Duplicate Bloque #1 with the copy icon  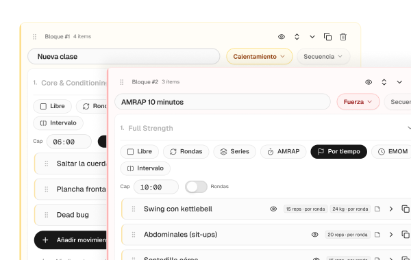(327, 37)
